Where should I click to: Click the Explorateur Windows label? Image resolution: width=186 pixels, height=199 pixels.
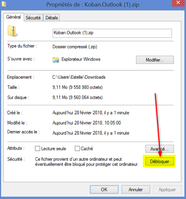coord(81,59)
